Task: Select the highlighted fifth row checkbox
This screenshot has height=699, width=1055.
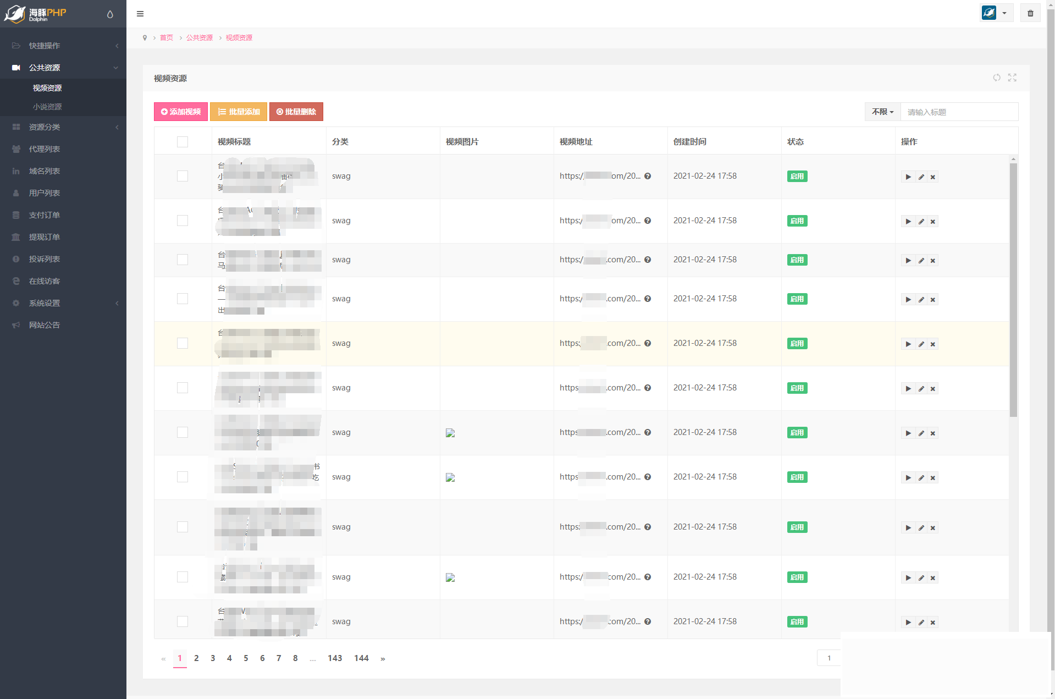Action: point(183,343)
